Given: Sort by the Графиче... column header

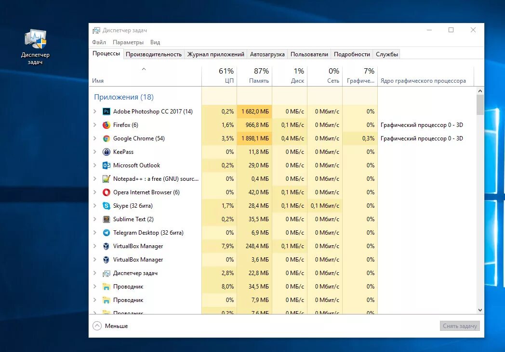Looking at the screenshot, I should point(360,76).
